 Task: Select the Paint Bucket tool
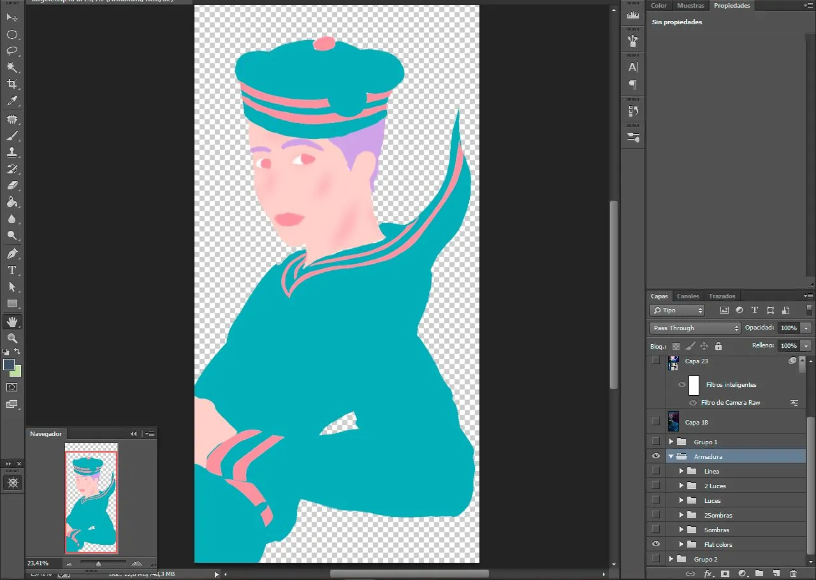12,203
